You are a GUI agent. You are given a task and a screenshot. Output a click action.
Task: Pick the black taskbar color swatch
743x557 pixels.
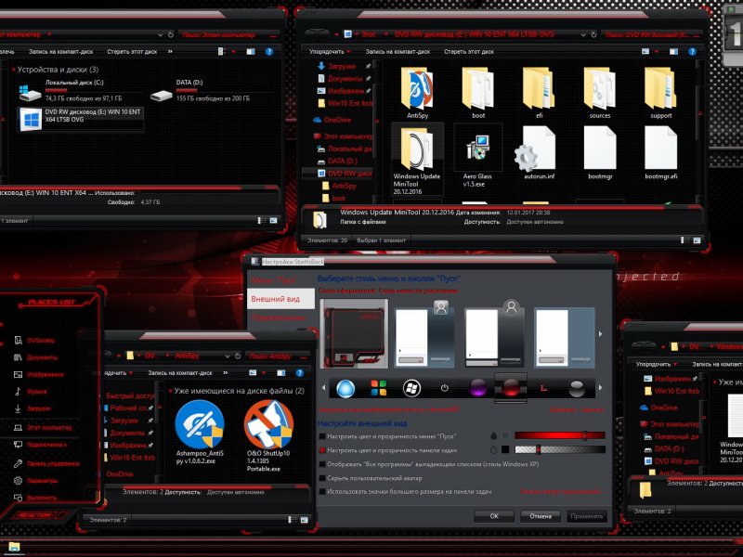tap(505, 449)
